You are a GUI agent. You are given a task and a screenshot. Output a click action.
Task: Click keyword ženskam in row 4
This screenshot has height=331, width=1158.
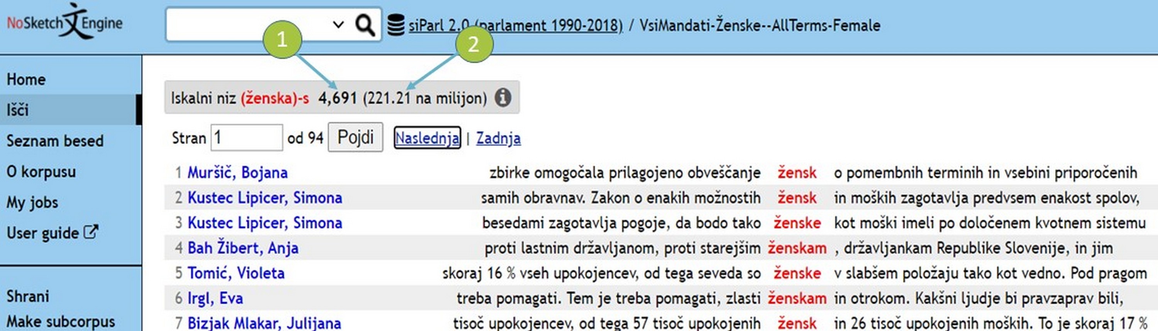(797, 248)
